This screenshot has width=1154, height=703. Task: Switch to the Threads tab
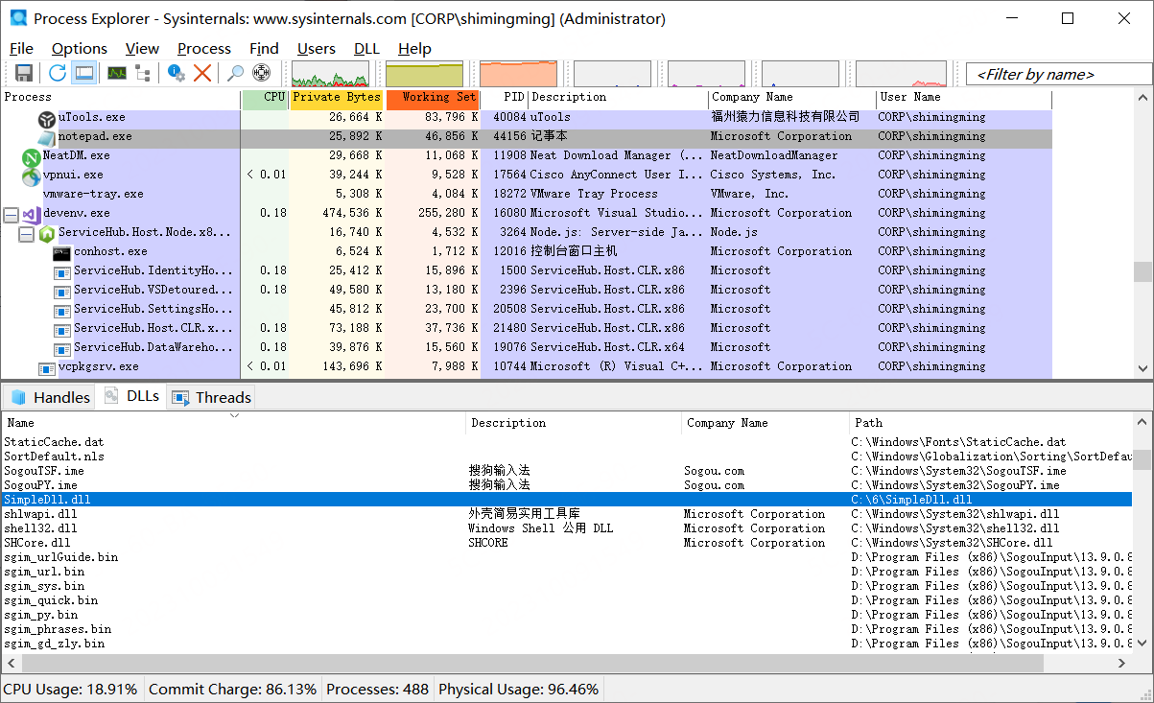click(x=211, y=397)
